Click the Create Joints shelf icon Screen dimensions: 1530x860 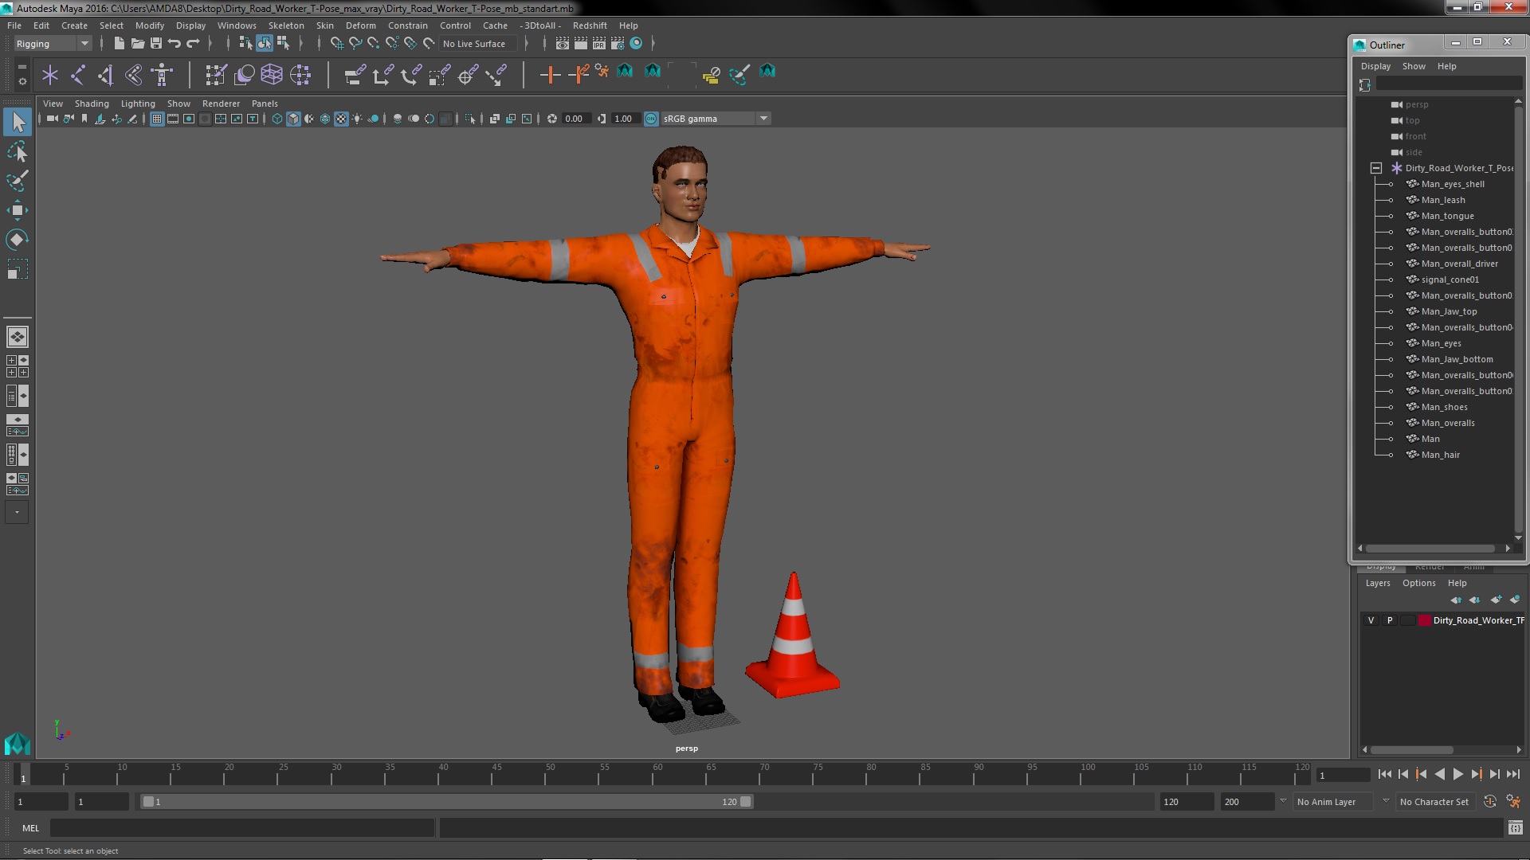78,75
